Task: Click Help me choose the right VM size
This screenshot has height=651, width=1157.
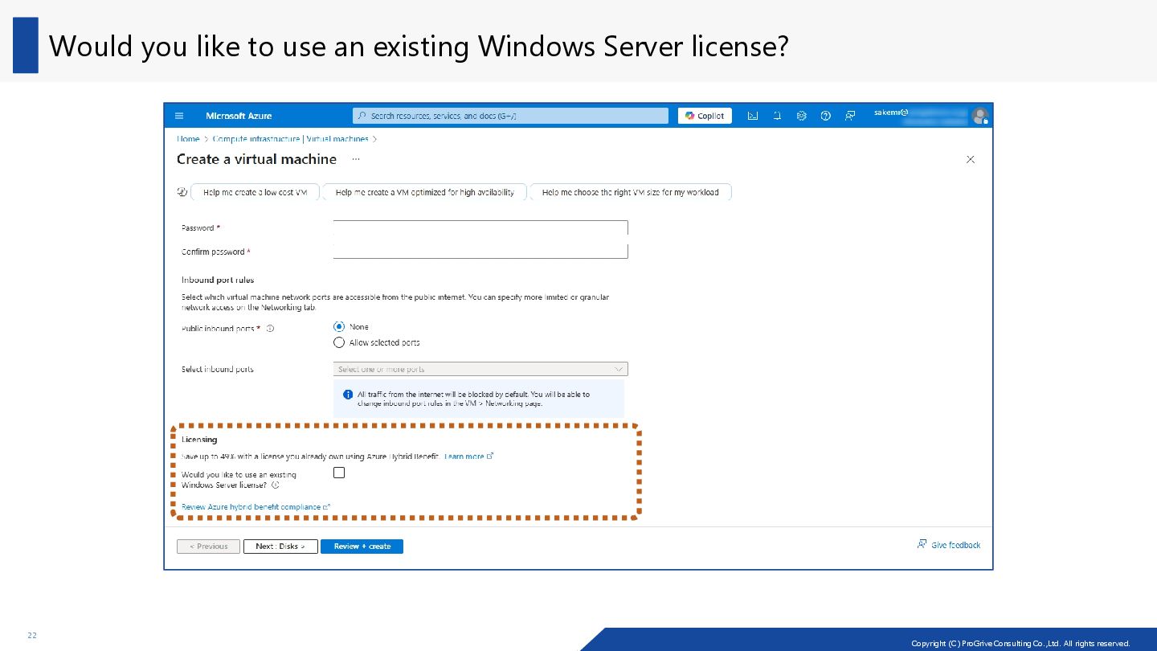Action: click(x=631, y=192)
